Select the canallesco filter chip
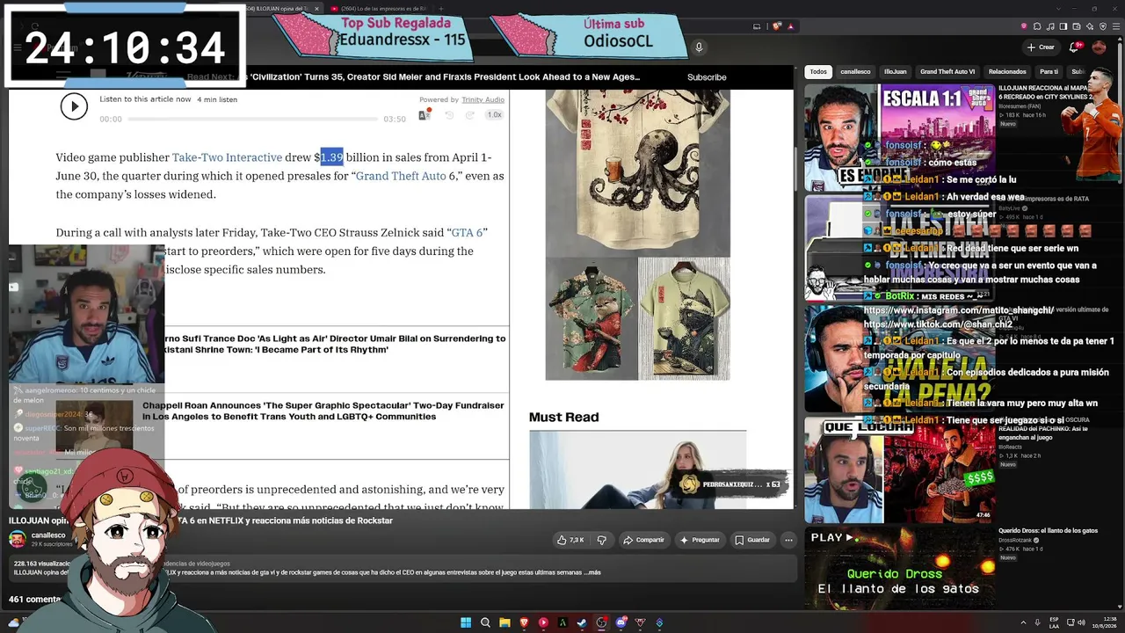1125x633 pixels. pyautogui.click(x=855, y=71)
